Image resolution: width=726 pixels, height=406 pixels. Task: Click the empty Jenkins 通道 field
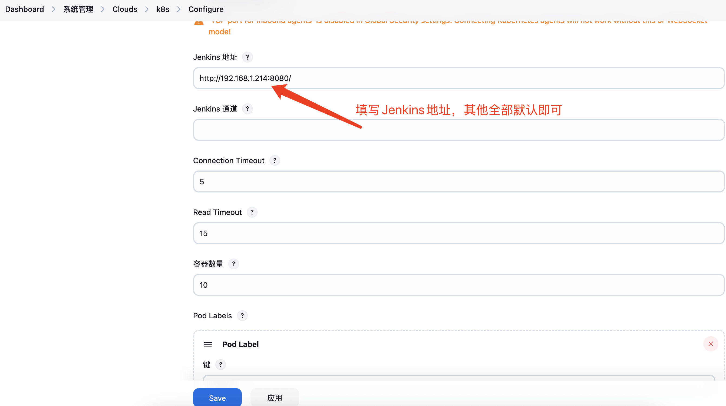click(x=458, y=130)
